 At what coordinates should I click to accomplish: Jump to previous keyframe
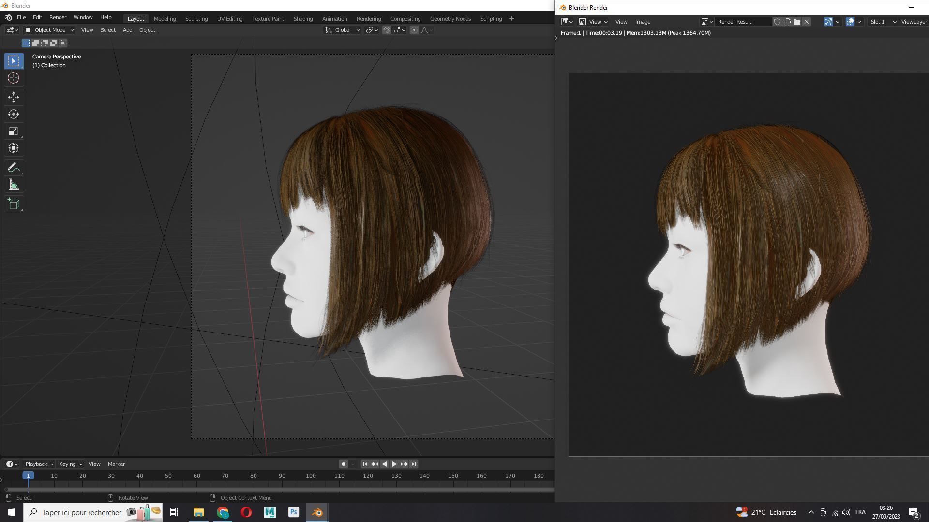[x=375, y=464]
